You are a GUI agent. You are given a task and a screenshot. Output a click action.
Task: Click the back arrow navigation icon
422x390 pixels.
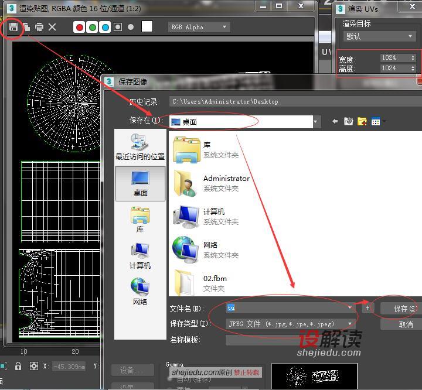point(335,122)
